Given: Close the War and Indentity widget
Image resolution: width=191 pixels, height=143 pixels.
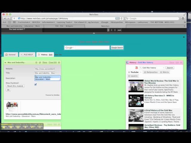Looking at the screenshot, I should point(59,63).
